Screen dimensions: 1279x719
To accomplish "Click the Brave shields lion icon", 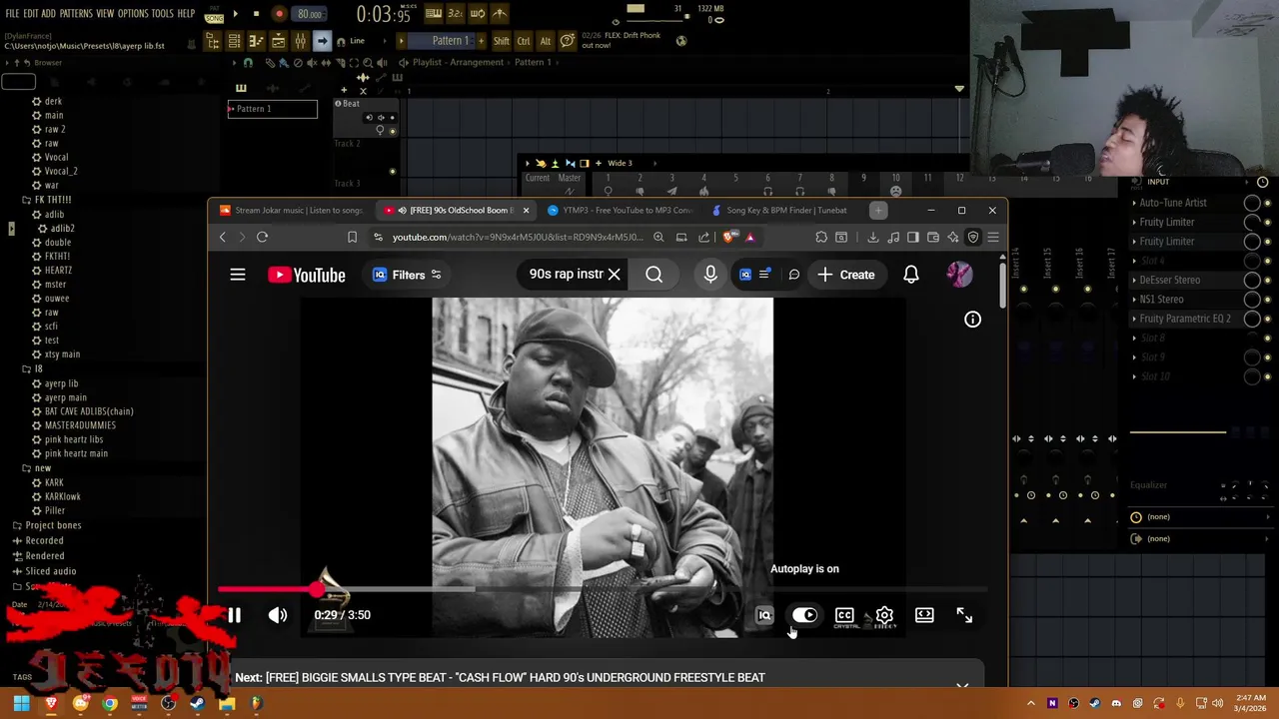I will click(728, 237).
